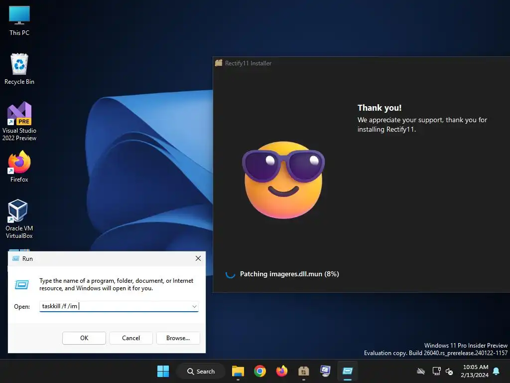Image resolution: width=510 pixels, height=383 pixels.
Task: Open the clock showing 10:05 AM
Action: pyautogui.click(x=475, y=371)
